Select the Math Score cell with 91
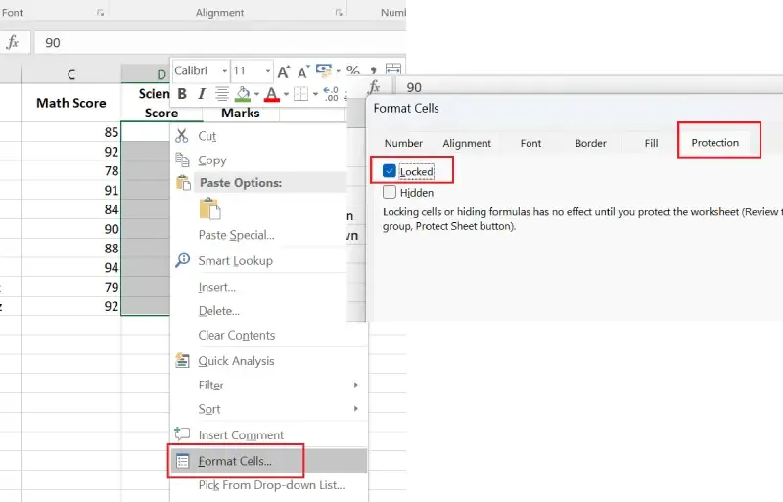 pyautogui.click(x=70, y=190)
